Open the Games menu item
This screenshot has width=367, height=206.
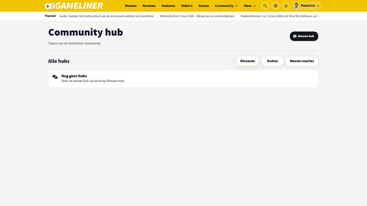tap(204, 6)
